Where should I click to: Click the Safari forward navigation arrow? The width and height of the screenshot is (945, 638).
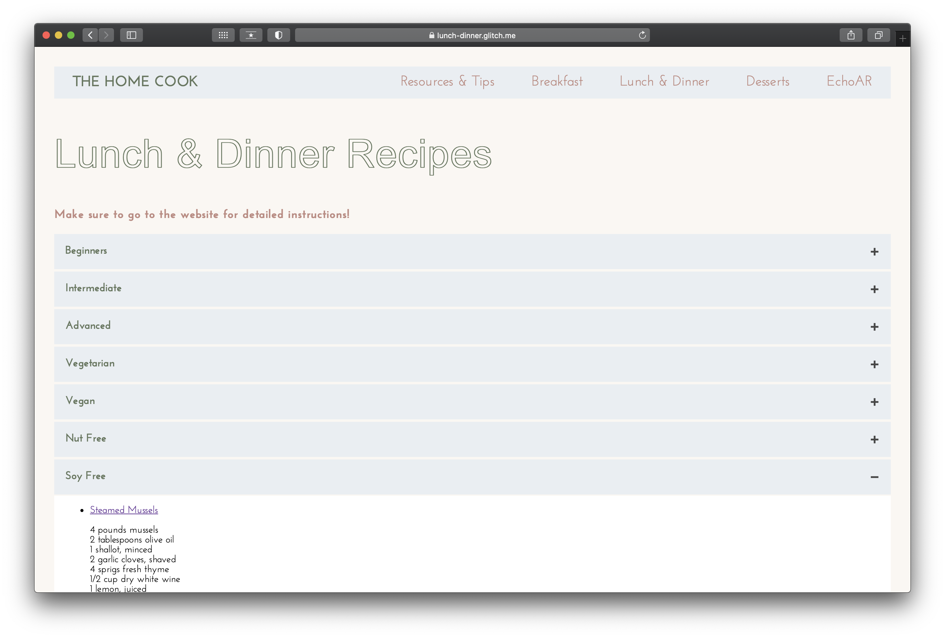pos(106,35)
